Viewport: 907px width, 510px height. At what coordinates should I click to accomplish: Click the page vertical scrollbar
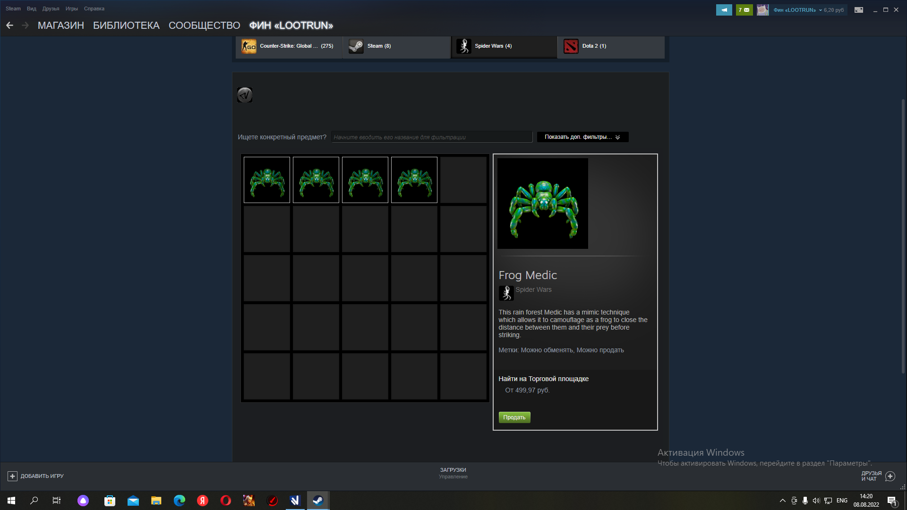point(903,236)
